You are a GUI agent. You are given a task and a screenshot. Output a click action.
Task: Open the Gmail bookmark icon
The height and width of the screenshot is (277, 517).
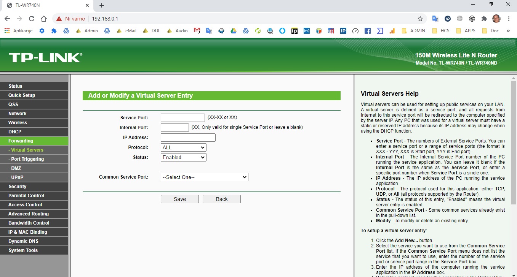[197, 31]
